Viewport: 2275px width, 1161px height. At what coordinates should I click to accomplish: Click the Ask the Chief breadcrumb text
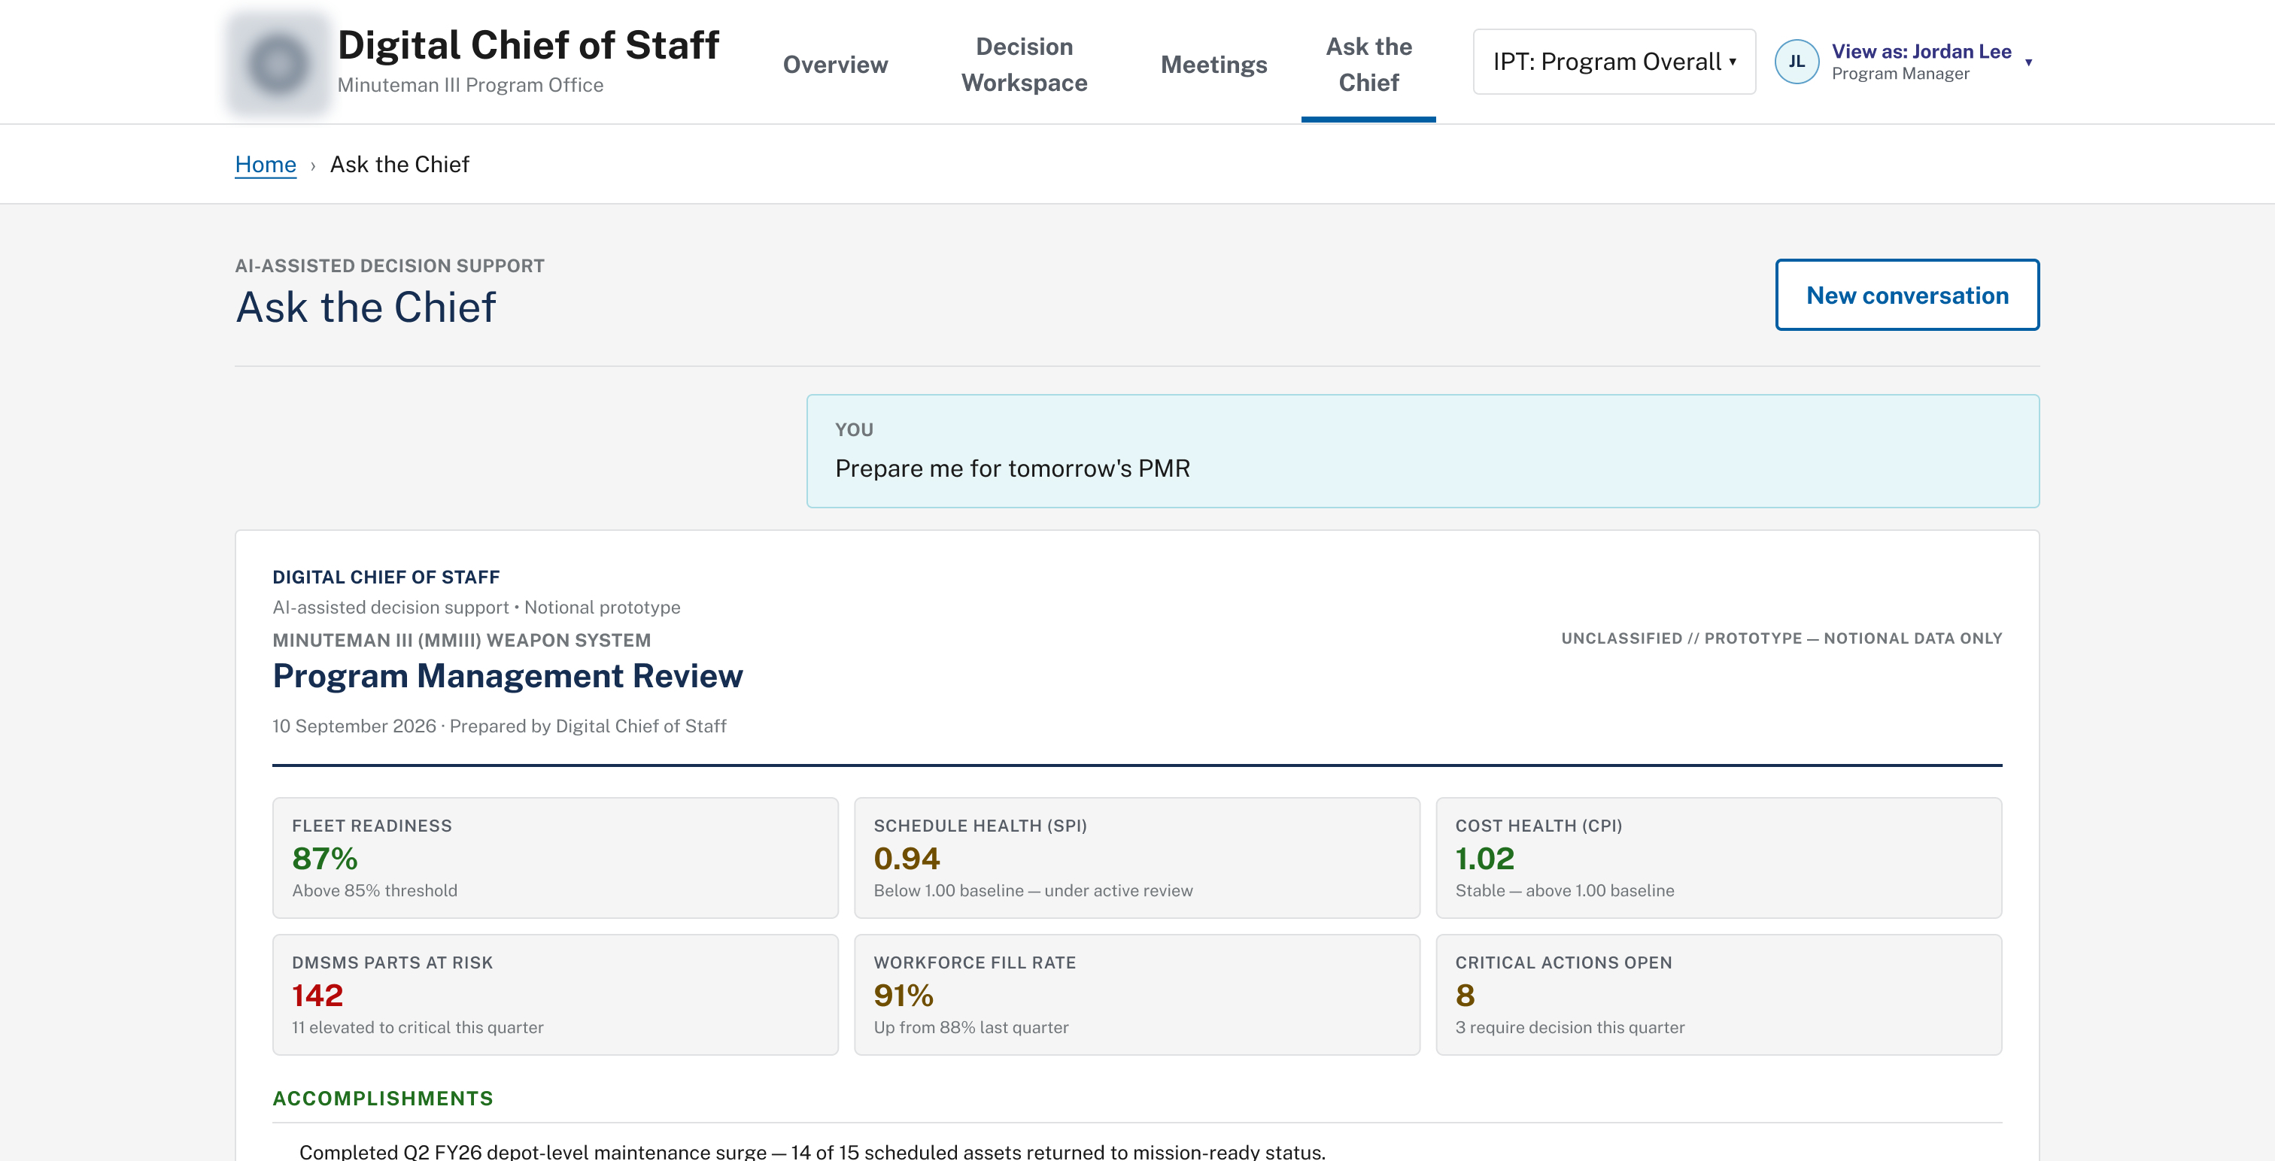399,164
